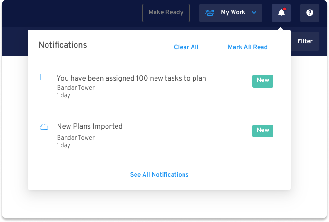329x222 pixels.
Task: Click the cloud icon beside New Plans Imported
Action: [x=44, y=127]
